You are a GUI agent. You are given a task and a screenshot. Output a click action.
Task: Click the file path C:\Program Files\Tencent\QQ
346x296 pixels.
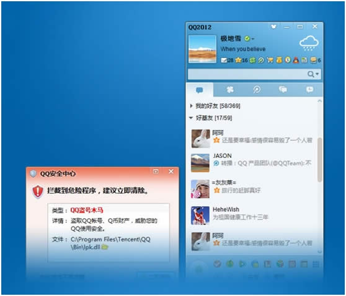110,239
